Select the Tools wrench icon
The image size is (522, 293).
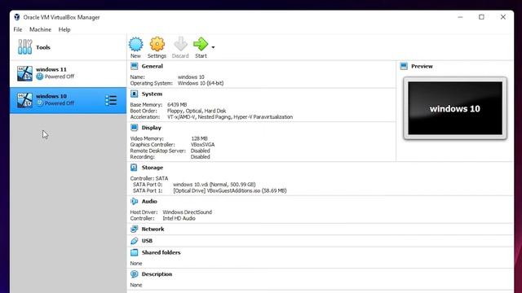(25, 47)
